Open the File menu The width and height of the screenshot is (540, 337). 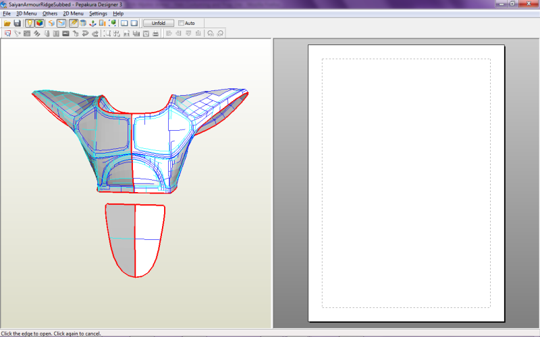7,13
